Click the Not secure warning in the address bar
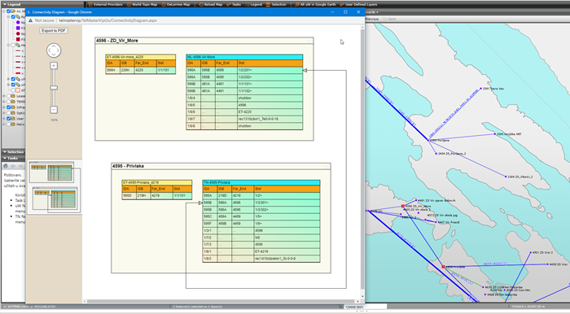The image size is (570, 314). coord(42,20)
